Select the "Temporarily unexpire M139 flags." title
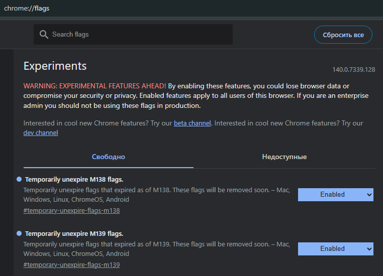383x276 pixels. pos(74,233)
